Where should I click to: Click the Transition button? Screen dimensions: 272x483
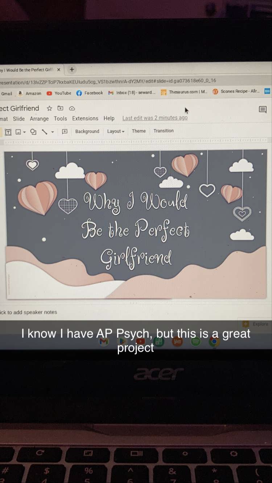click(163, 131)
